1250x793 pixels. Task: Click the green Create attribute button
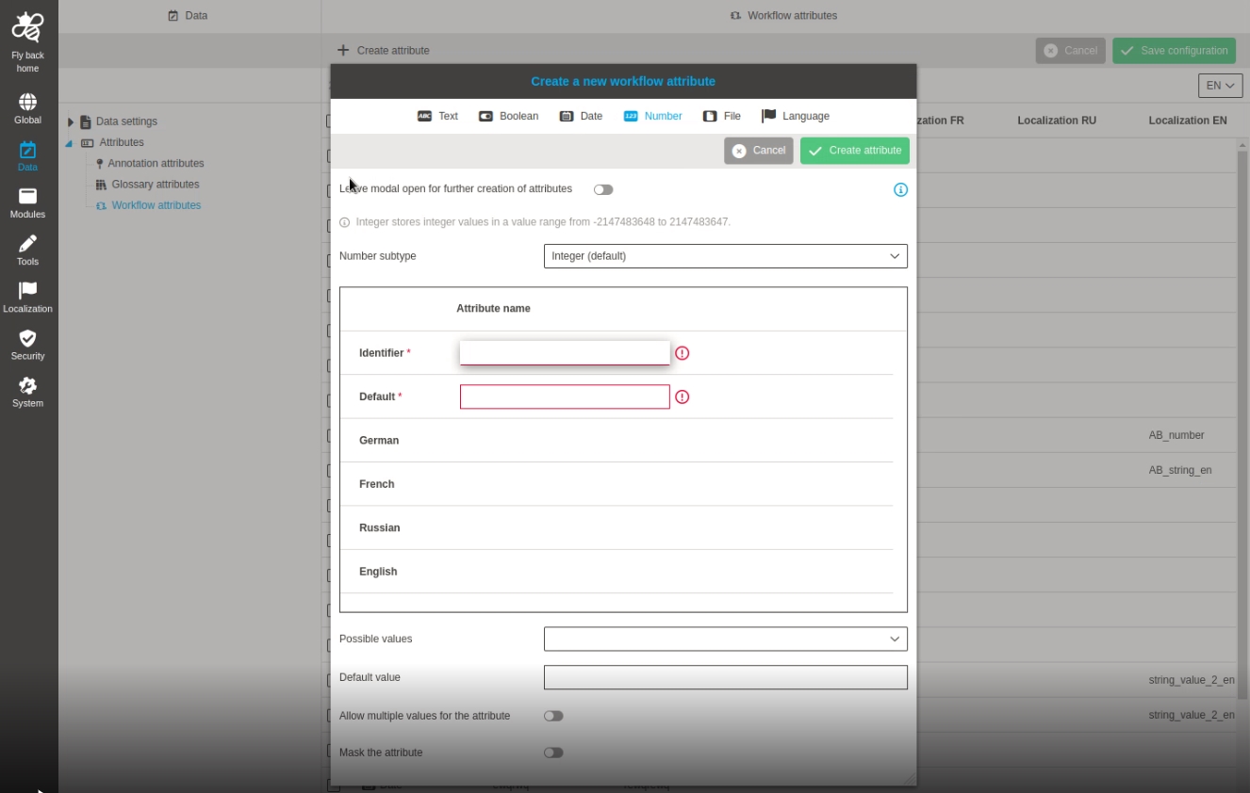pos(854,151)
